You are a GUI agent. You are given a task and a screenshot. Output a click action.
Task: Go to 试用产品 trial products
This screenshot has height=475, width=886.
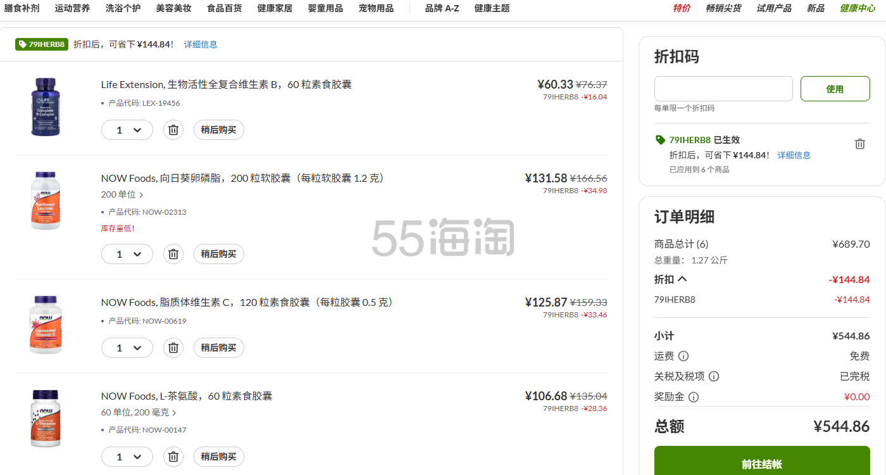(774, 8)
